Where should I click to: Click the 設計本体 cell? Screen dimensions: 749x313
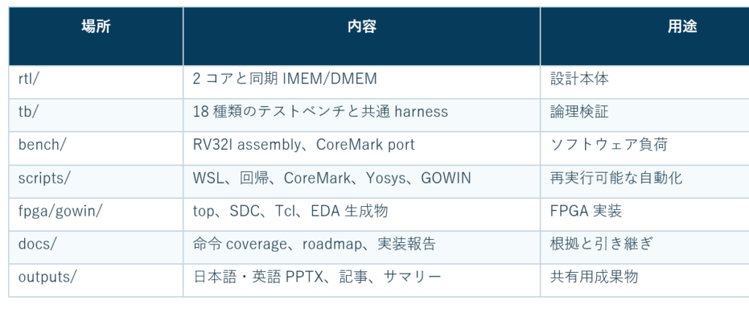[644, 82]
